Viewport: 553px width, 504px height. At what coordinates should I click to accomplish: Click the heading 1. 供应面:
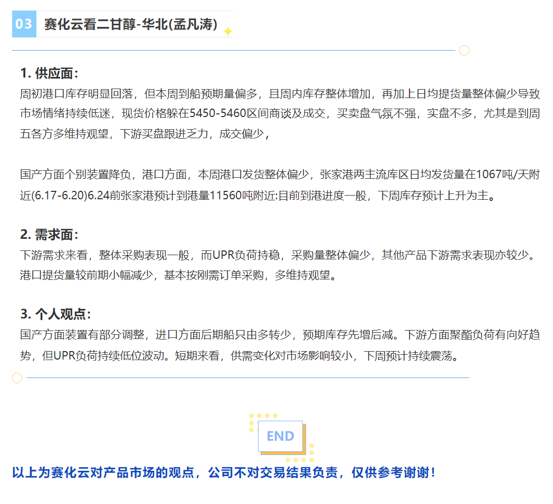(x=49, y=73)
